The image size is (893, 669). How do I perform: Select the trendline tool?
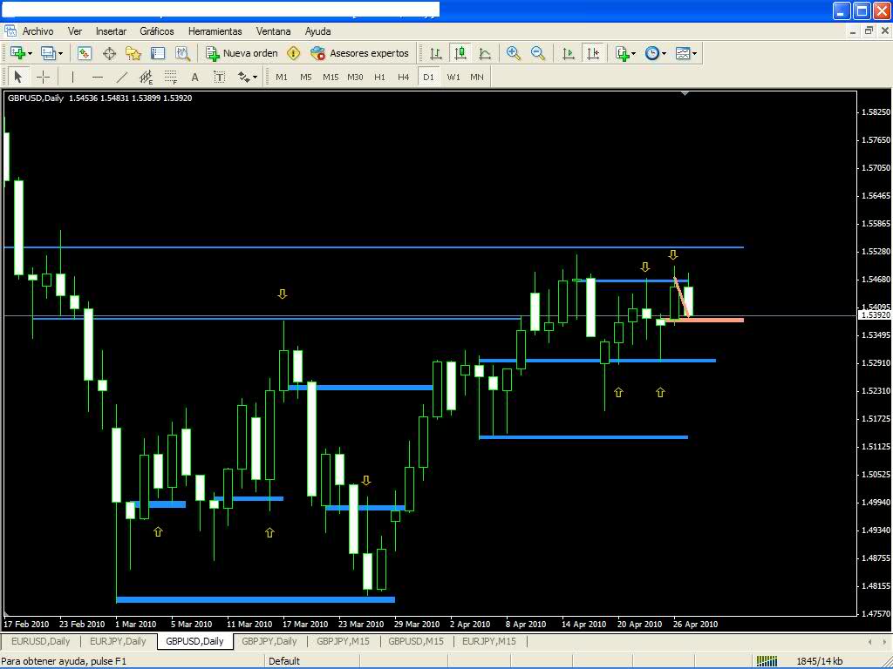pyautogui.click(x=122, y=77)
